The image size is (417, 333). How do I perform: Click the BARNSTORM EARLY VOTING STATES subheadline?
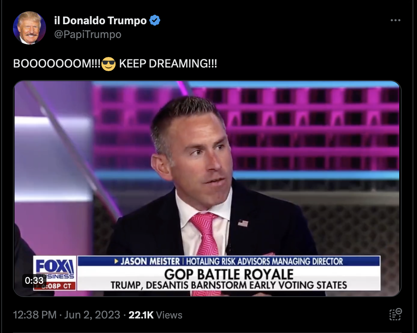pyautogui.click(x=269, y=285)
